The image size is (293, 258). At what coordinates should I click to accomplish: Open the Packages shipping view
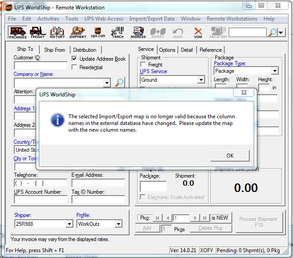(18, 33)
